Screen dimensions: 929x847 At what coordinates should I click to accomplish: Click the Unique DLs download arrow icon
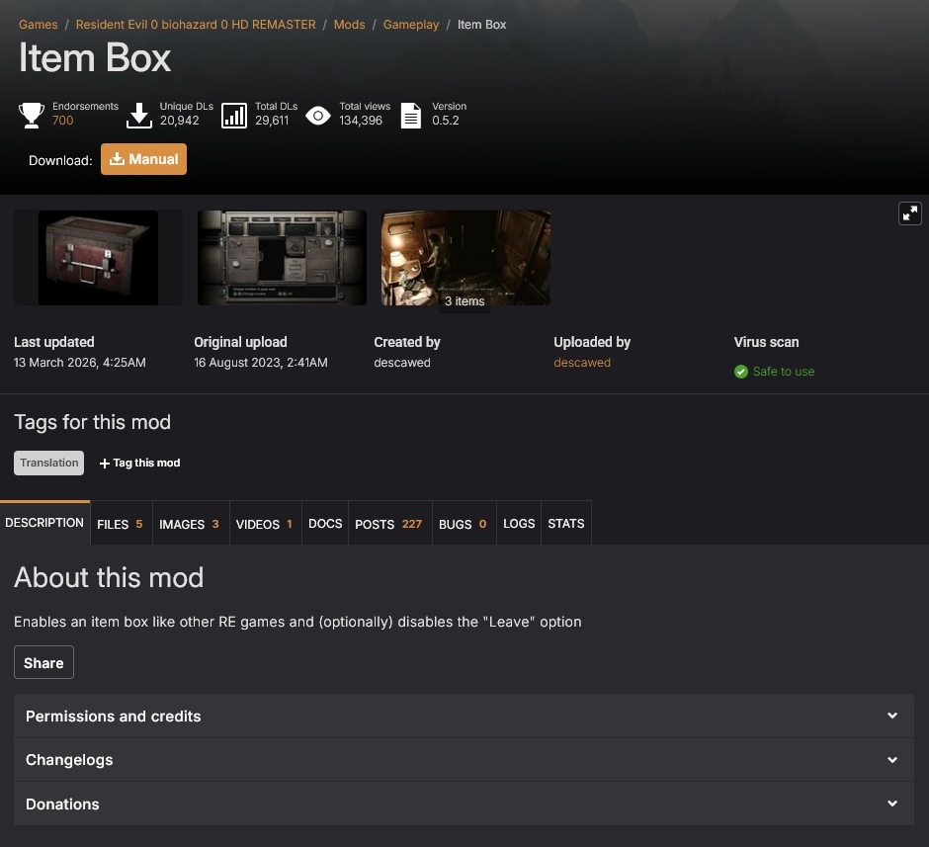point(139,115)
